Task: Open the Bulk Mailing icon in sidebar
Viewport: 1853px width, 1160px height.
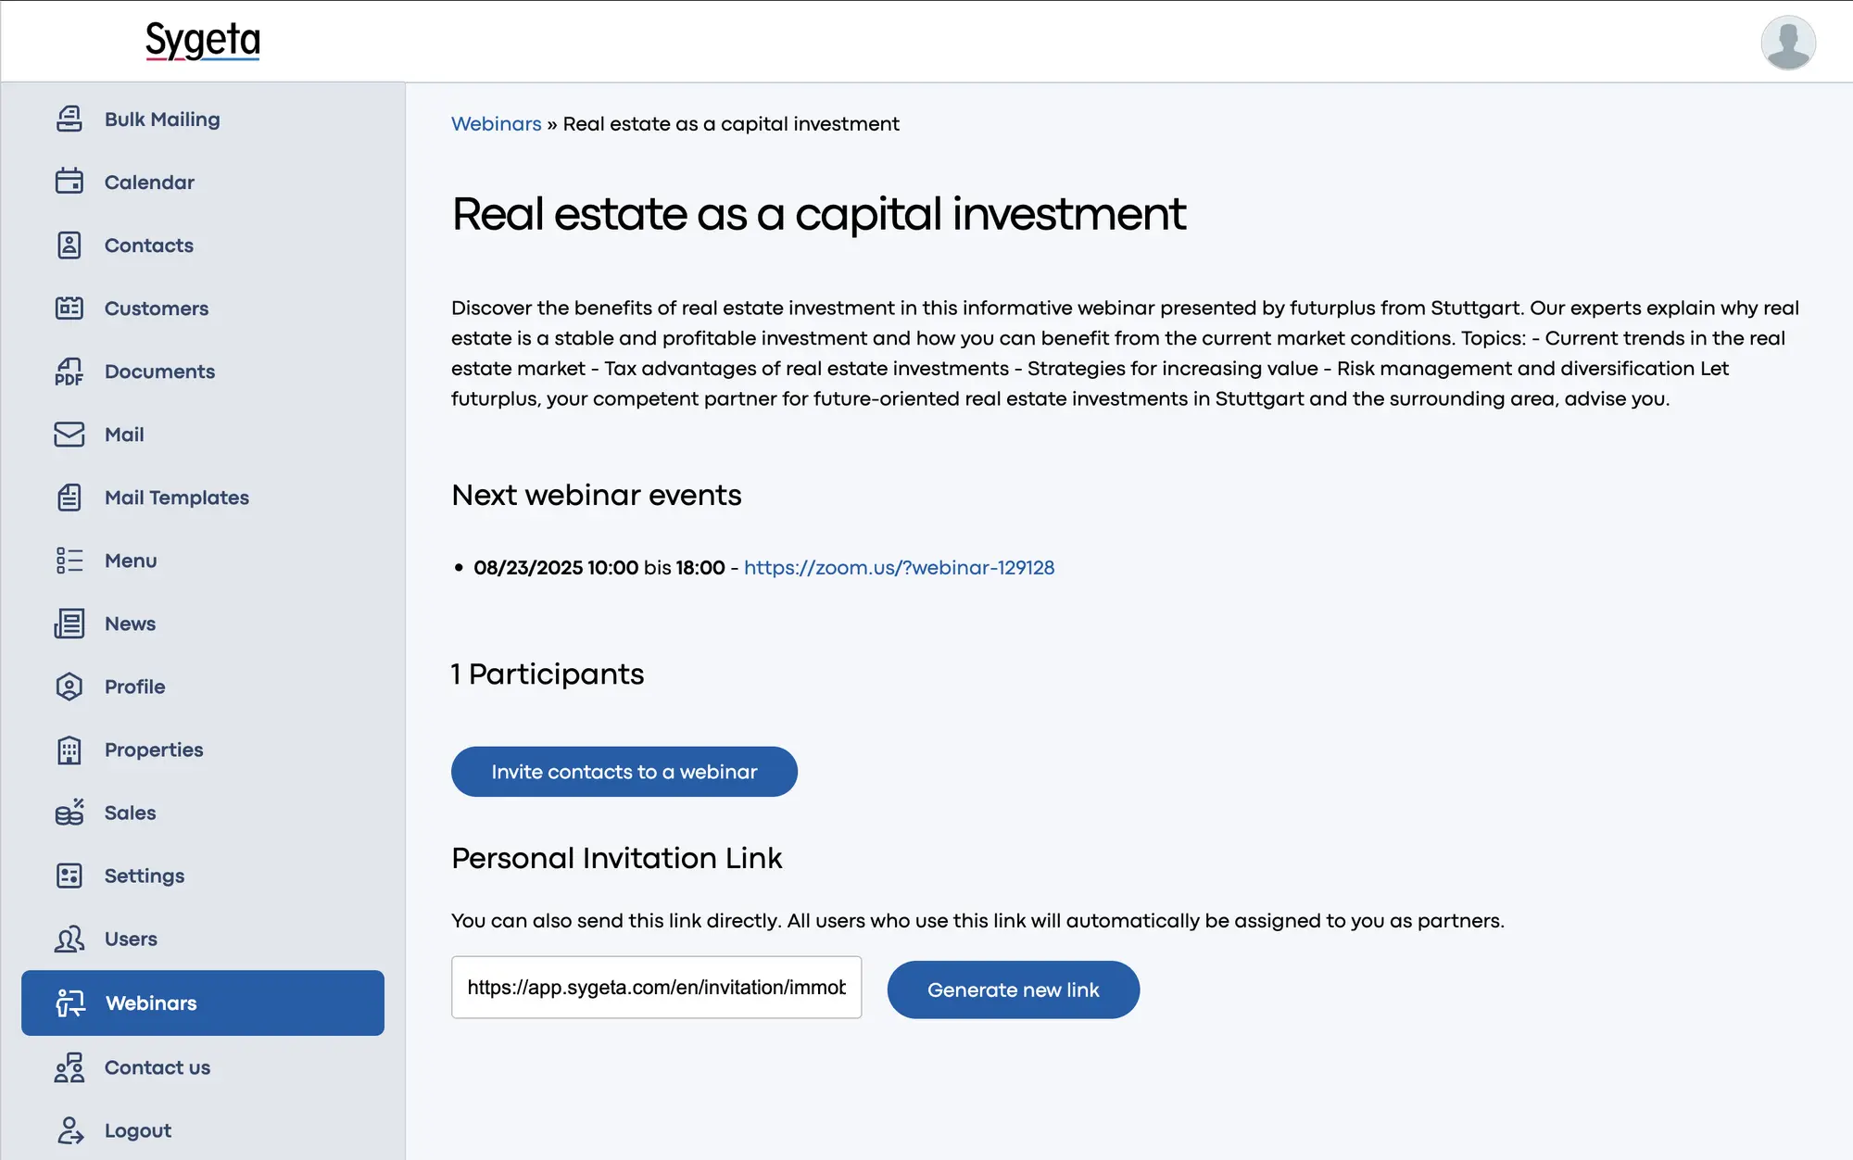Action: [x=69, y=119]
